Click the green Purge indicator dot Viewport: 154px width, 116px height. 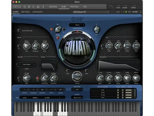tap(126, 12)
